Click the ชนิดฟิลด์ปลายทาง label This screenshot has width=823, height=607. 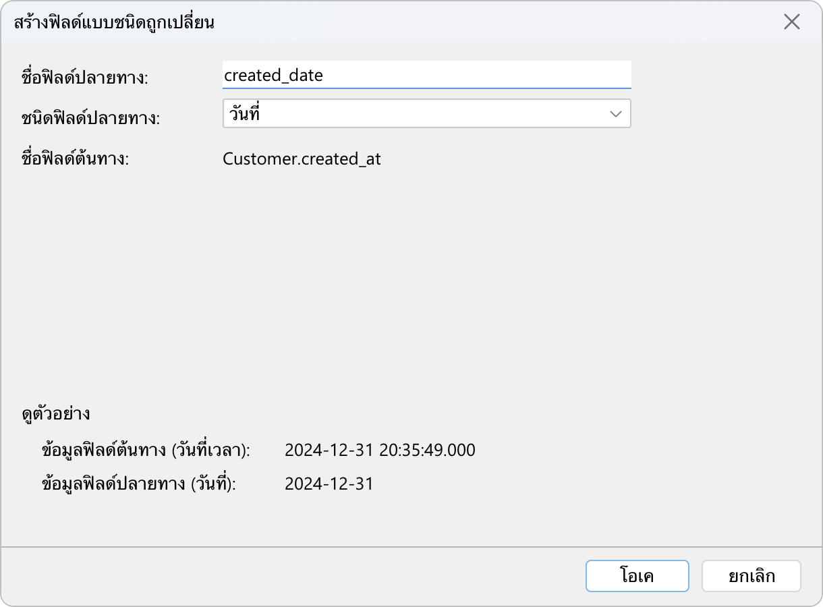[91, 119]
